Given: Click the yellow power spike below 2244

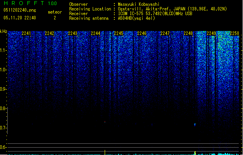Looking at the screenshot, I should tap(105, 152).
